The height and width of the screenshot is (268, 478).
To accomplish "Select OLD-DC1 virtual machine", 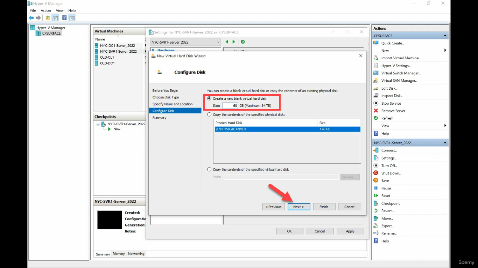I will [107, 63].
